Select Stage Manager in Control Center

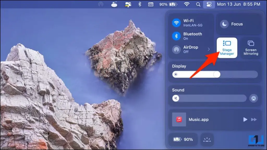click(227, 48)
